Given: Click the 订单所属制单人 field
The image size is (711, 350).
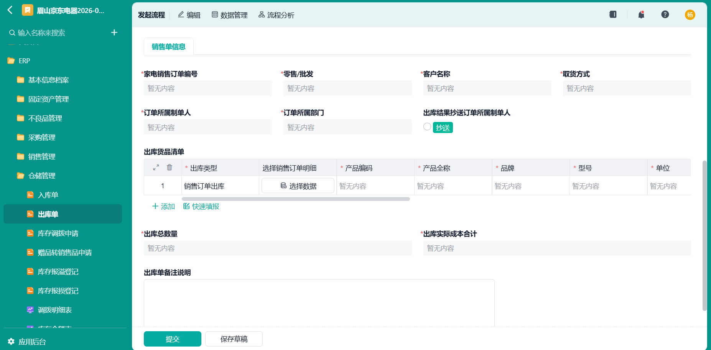Looking at the screenshot, I should (208, 127).
